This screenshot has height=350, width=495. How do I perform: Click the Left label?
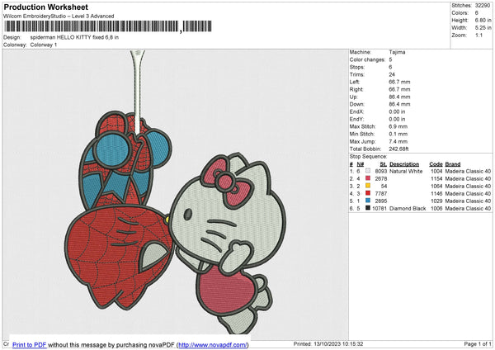(355, 82)
